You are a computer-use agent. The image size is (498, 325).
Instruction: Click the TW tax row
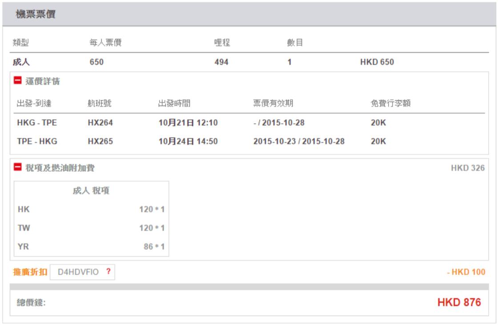click(89, 227)
